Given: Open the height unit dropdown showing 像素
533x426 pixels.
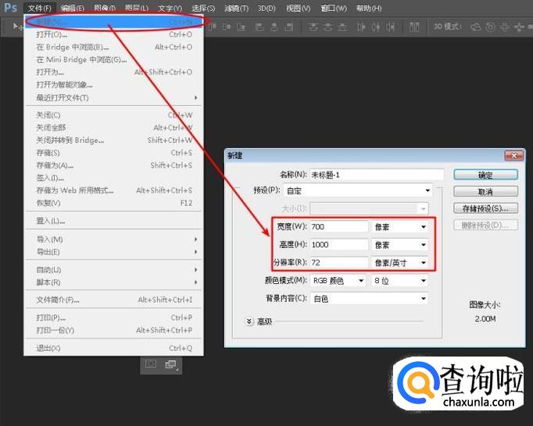Looking at the screenshot, I should click(x=400, y=245).
